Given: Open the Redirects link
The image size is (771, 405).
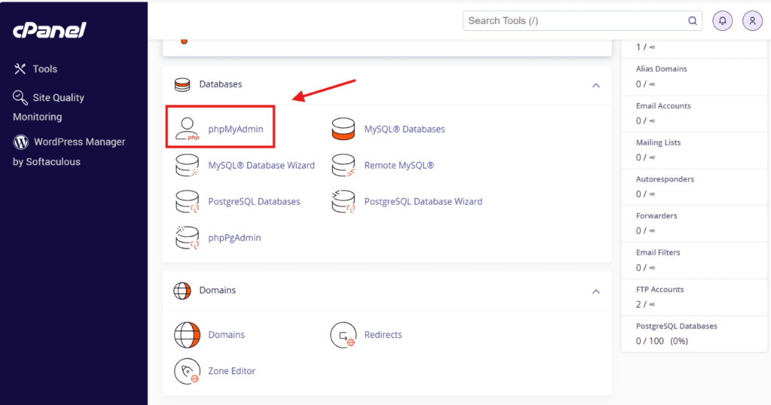Looking at the screenshot, I should (x=382, y=335).
